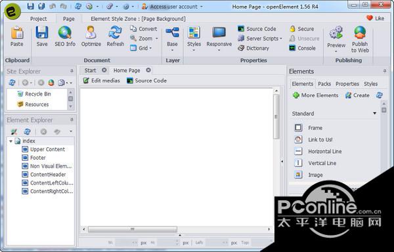Screen dimensions: 394x252
Task: Click Publish to Web
Action: click(x=360, y=39)
